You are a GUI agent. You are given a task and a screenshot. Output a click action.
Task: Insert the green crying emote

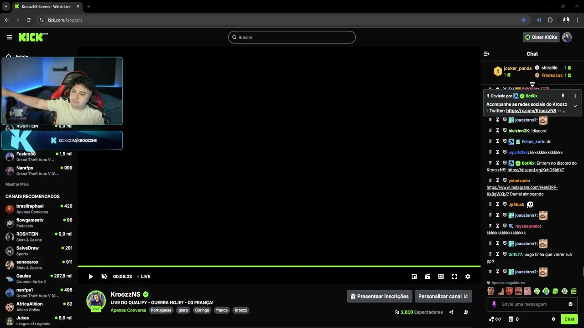tap(546, 291)
